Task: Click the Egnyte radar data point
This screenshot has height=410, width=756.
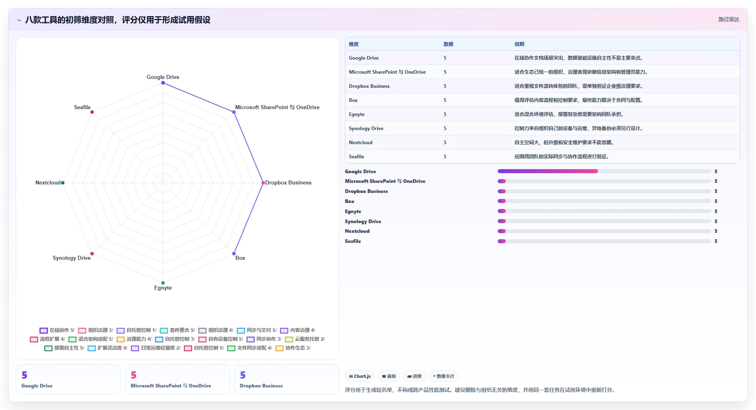Action: pyautogui.click(x=163, y=283)
